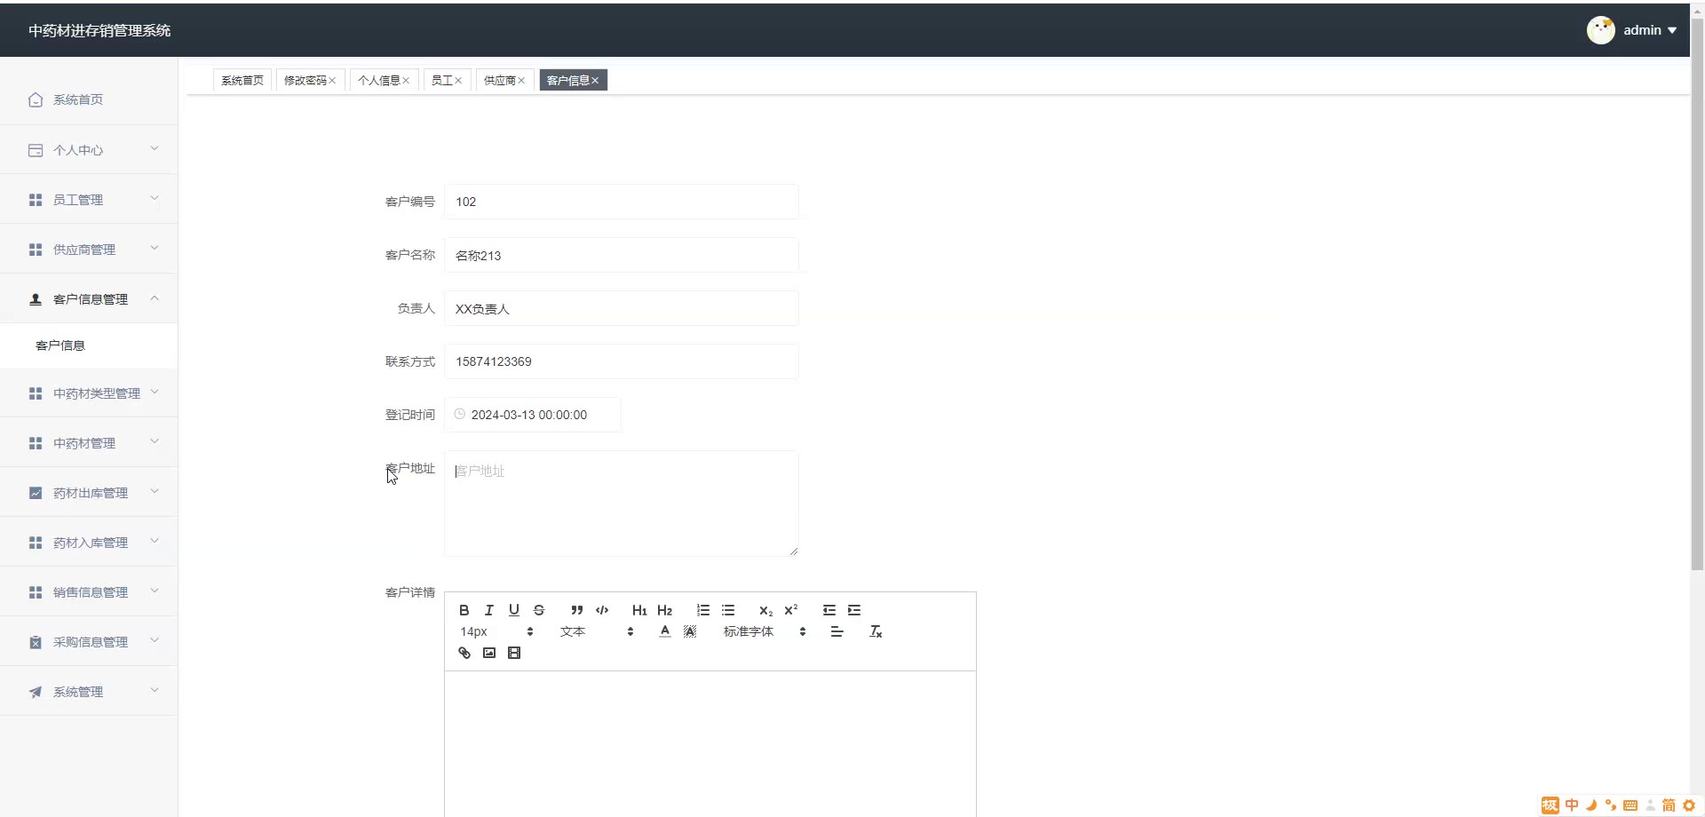Expand the 个人中心 sidebar menu

click(x=89, y=150)
